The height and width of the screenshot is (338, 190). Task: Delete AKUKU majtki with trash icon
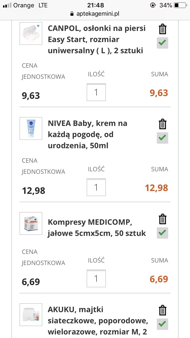162,310
